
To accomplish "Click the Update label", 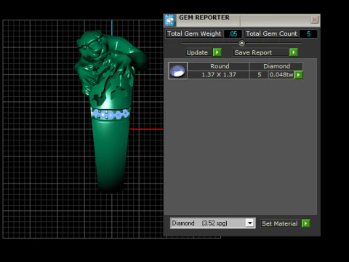I will tap(197, 52).
